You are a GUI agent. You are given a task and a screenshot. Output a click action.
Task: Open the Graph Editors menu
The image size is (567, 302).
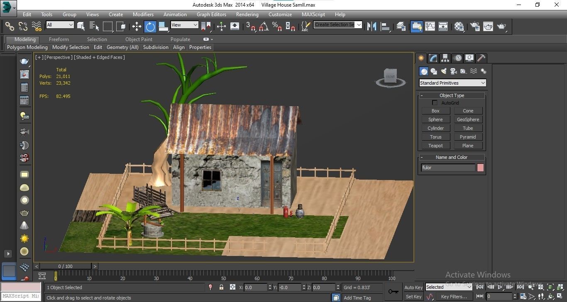pos(211,14)
